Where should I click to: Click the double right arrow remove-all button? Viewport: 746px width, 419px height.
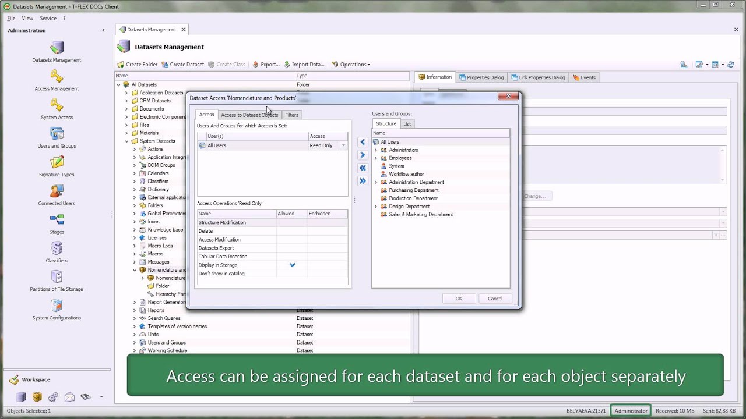[x=363, y=181]
